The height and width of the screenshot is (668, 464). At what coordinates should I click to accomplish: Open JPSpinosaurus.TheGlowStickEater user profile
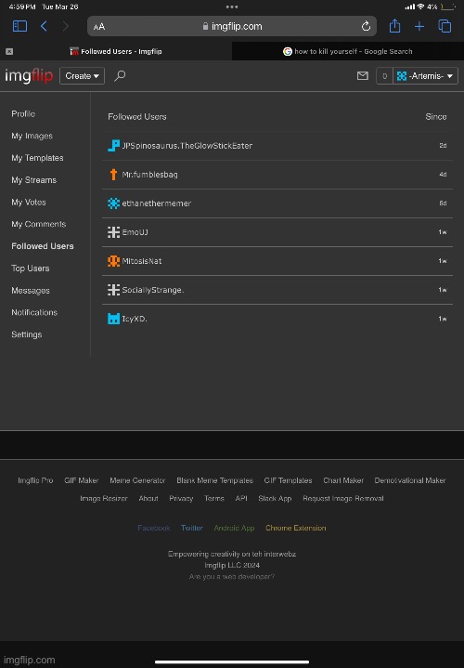[187, 146]
